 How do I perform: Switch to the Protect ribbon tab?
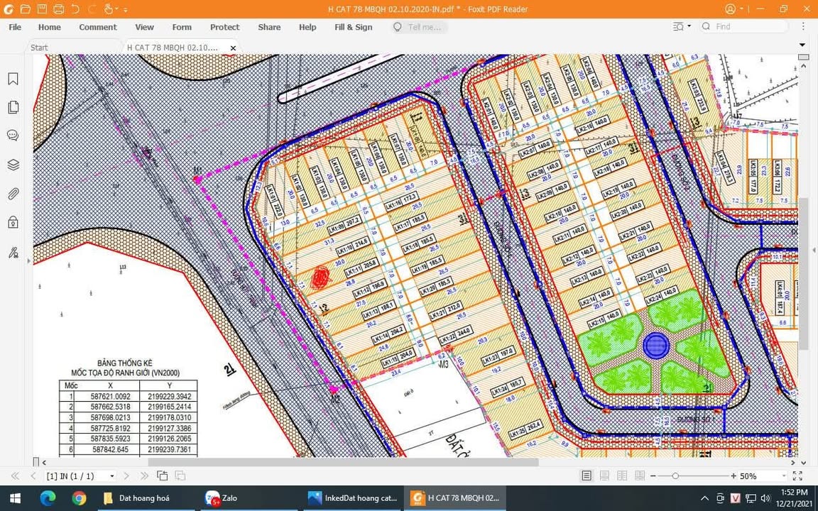click(x=224, y=27)
